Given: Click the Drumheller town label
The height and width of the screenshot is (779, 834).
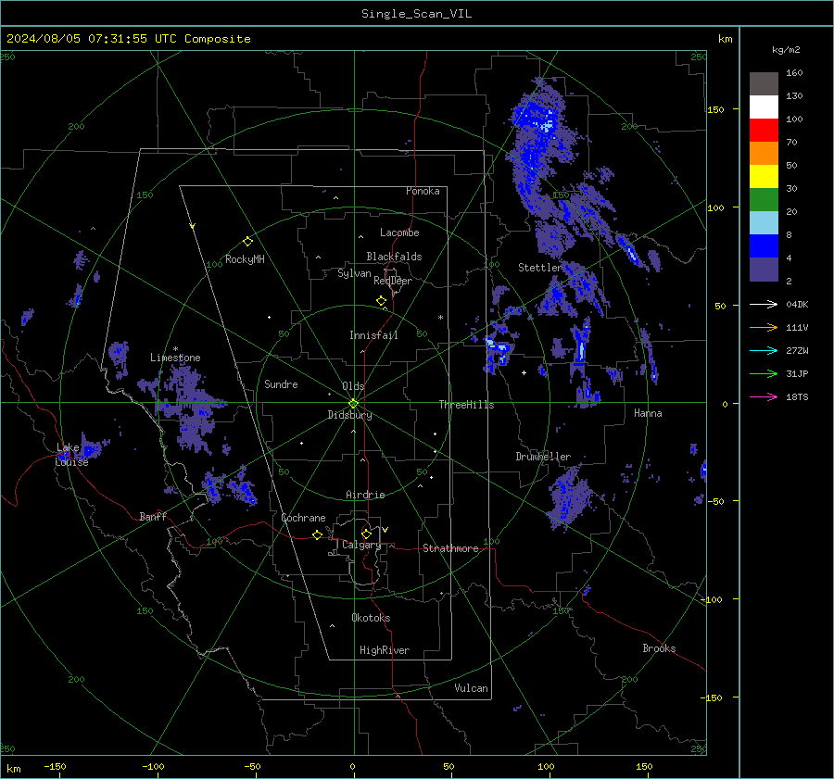Looking at the screenshot, I should coord(543,457).
